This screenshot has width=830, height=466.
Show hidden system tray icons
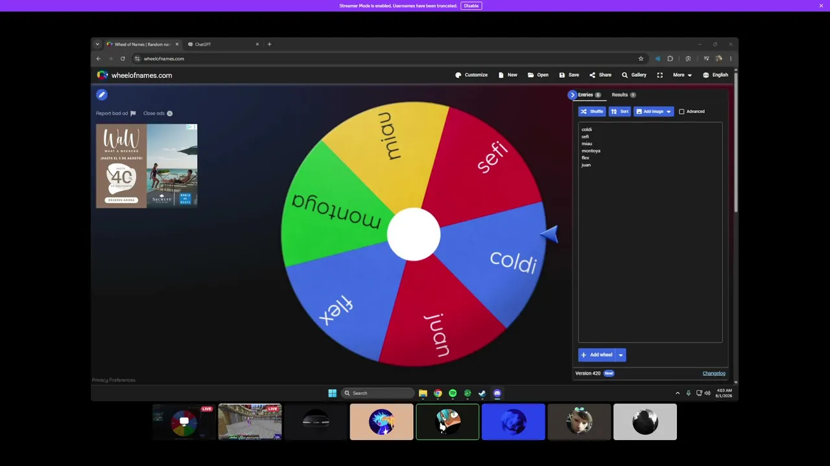pyautogui.click(x=678, y=393)
